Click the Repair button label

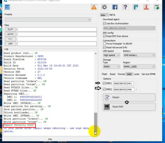[116, 97]
